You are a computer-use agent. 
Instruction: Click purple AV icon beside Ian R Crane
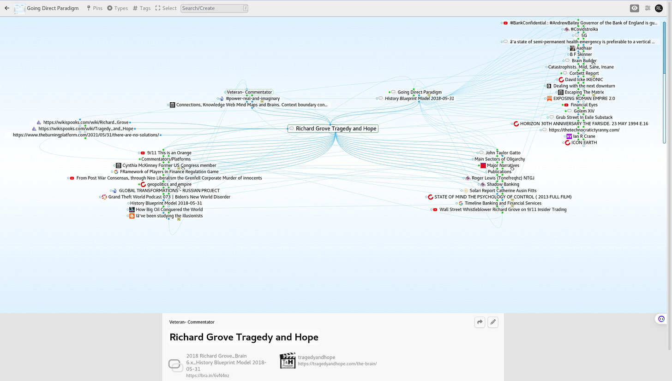tap(569, 136)
